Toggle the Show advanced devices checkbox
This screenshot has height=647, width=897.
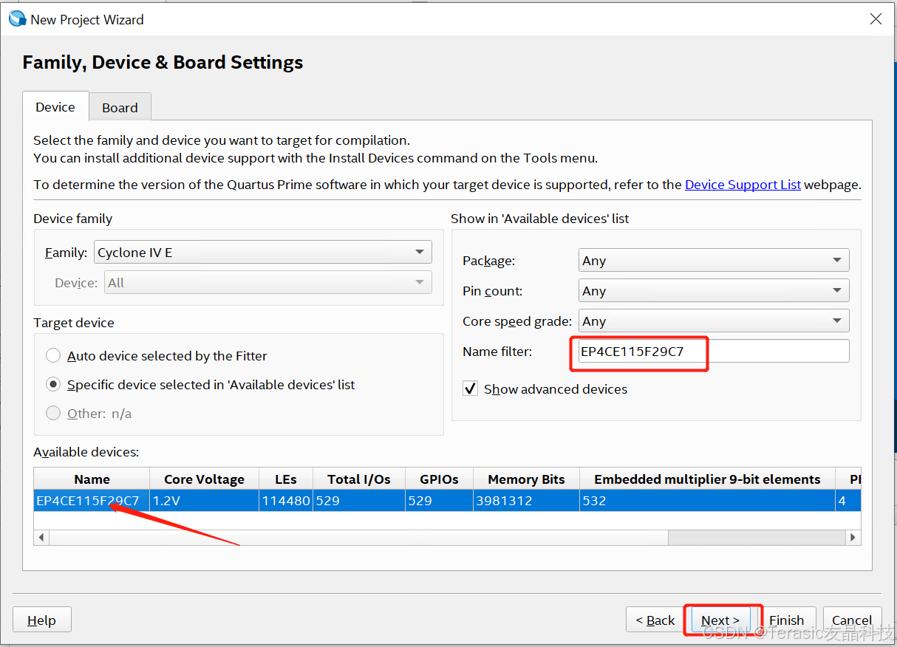[x=470, y=388]
